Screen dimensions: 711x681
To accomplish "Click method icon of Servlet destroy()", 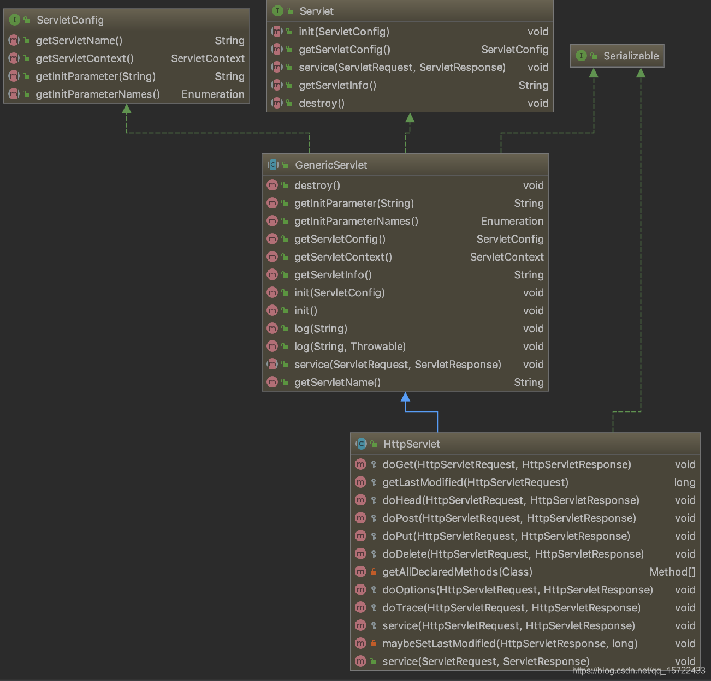I will (277, 103).
